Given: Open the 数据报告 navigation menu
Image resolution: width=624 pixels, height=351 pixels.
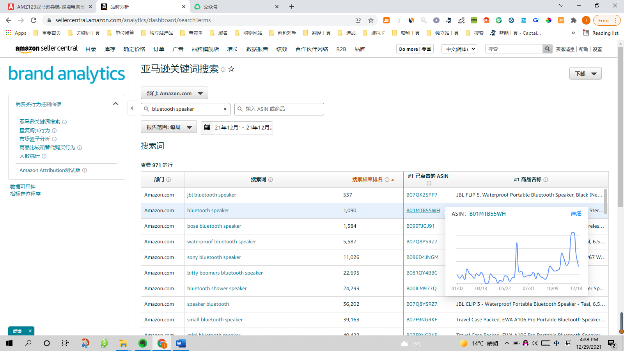Looking at the screenshot, I should tap(257, 49).
